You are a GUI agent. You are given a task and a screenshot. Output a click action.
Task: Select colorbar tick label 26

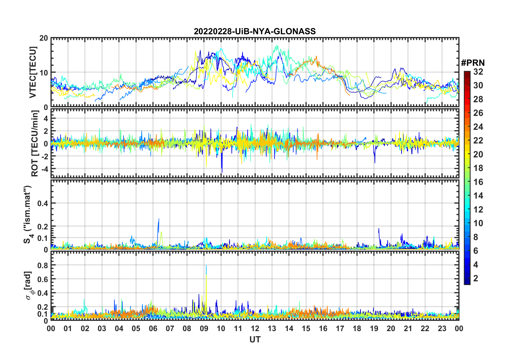coord(478,113)
